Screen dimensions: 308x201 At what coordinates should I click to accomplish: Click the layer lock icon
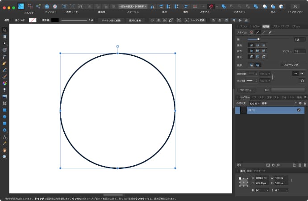[305, 103]
